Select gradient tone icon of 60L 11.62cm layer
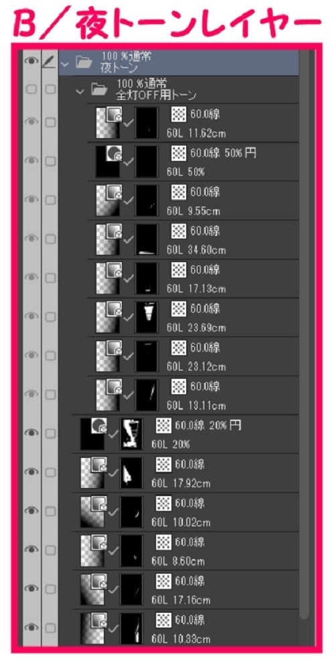The width and height of the screenshot is (335, 661). (x=109, y=122)
